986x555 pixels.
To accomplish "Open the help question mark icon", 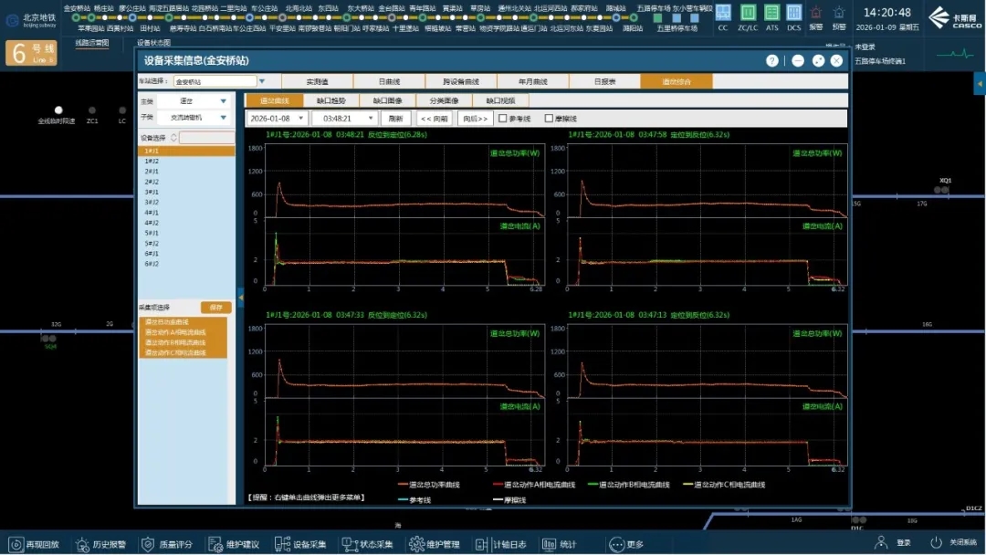I will (772, 61).
